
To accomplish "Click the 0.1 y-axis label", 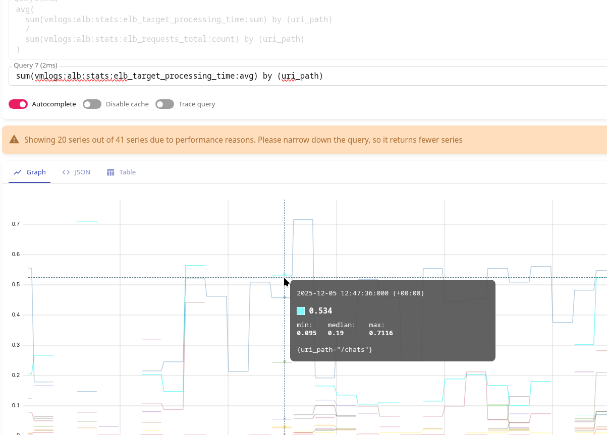I will coord(15,405).
